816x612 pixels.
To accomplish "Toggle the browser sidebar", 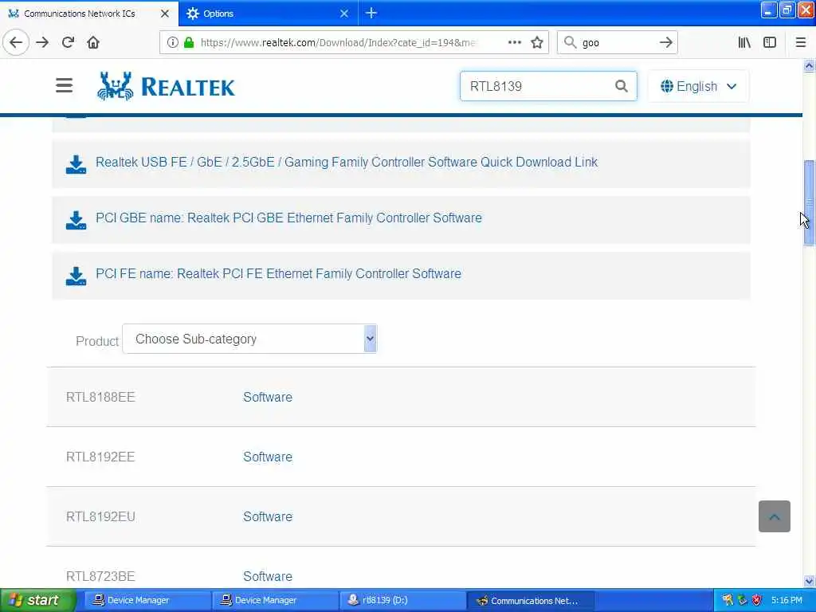I will click(770, 42).
